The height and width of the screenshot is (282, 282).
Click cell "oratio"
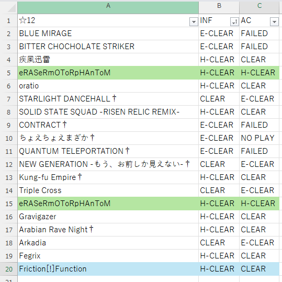coord(108,86)
